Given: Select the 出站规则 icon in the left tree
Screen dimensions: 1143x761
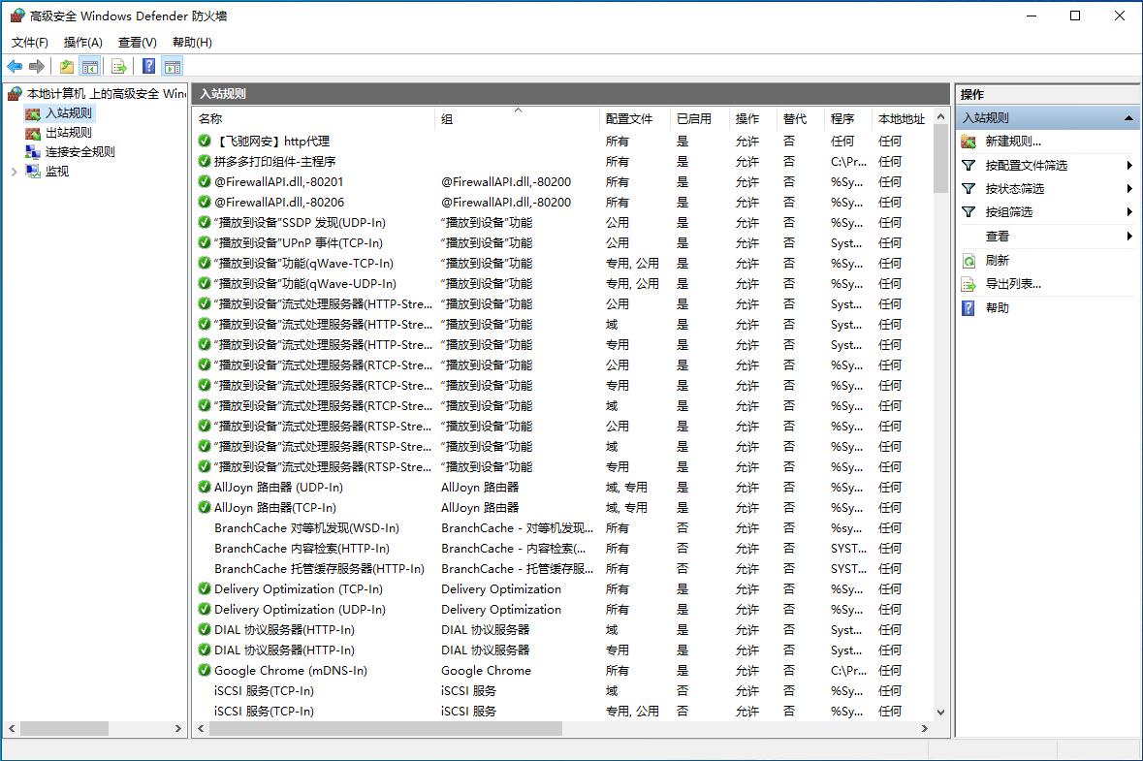Looking at the screenshot, I should click(x=32, y=133).
